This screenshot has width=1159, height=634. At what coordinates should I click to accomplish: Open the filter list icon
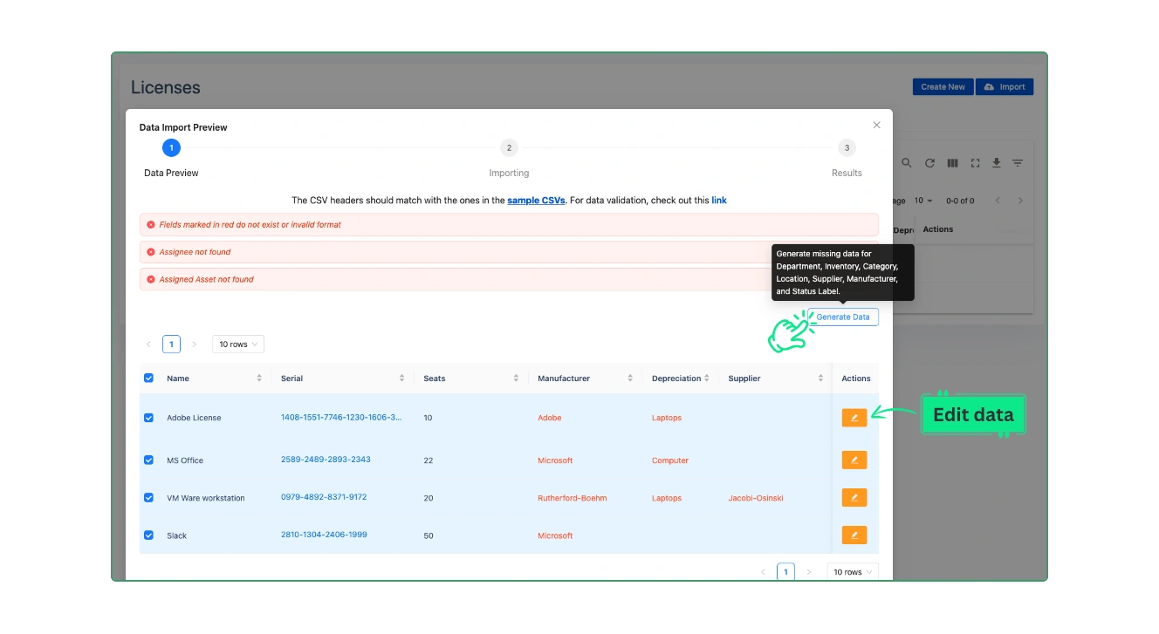tap(1018, 163)
